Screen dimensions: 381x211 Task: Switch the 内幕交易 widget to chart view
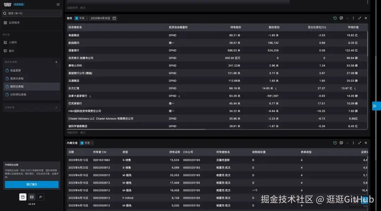pos(347,143)
